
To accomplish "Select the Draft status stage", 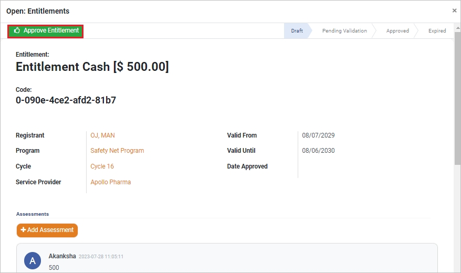I will (297, 30).
